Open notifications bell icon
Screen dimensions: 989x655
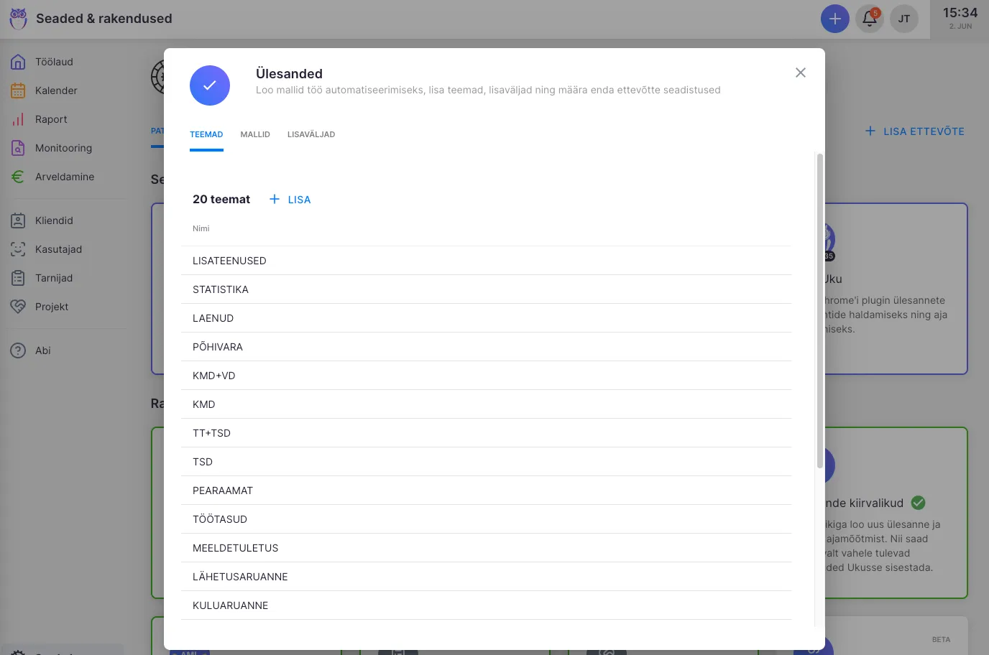tap(869, 19)
